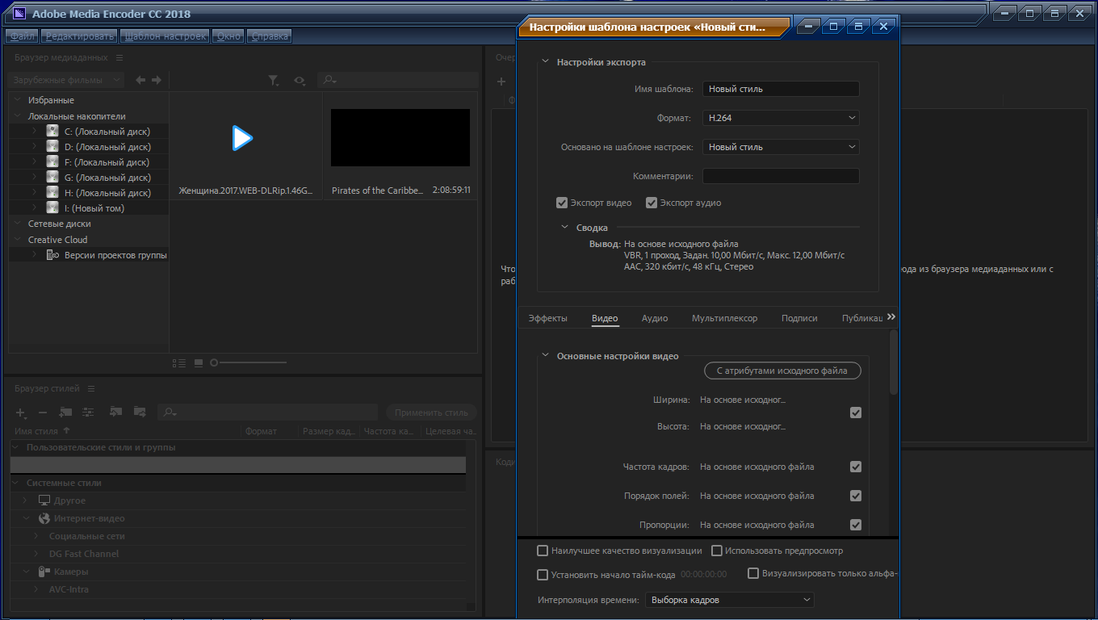Open the Окно menu
1098x620 pixels.
pyautogui.click(x=228, y=36)
